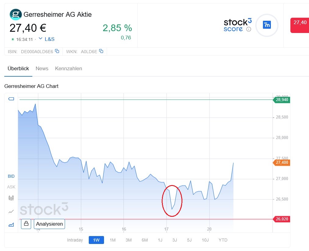309x251 pixels.
Task: Select the area chart type icon
Action: [x=11, y=225]
